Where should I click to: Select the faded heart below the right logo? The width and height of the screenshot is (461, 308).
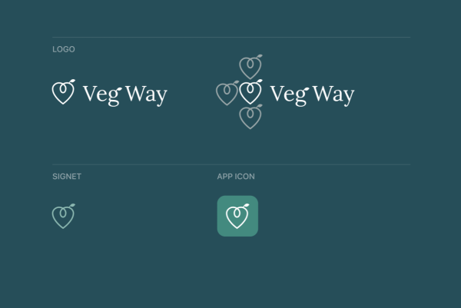[x=250, y=117]
